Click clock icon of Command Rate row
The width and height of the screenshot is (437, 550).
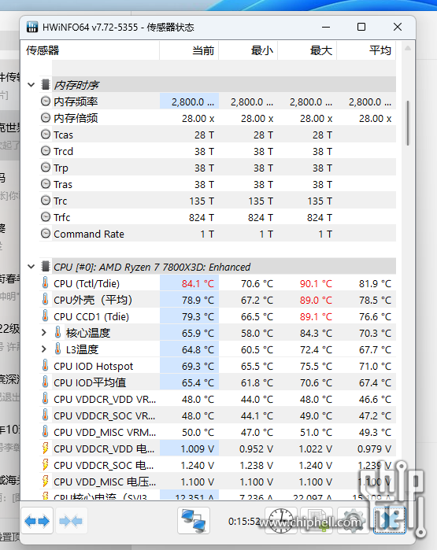pos(46,234)
